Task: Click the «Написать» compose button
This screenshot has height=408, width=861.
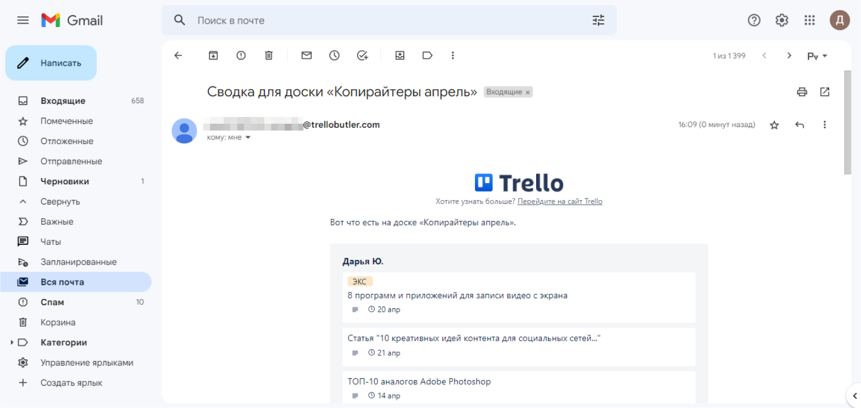Action: click(x=51, y=63)
